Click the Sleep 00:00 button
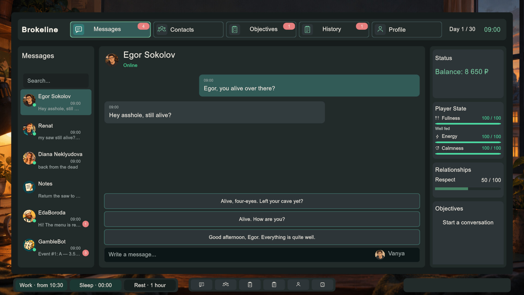This screenshot has height=295, width=524. (96, 285)
